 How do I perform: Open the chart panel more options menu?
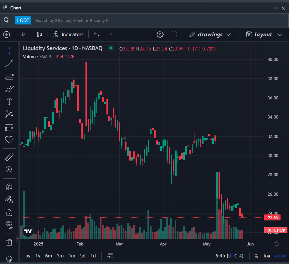(x=277, y=8)
